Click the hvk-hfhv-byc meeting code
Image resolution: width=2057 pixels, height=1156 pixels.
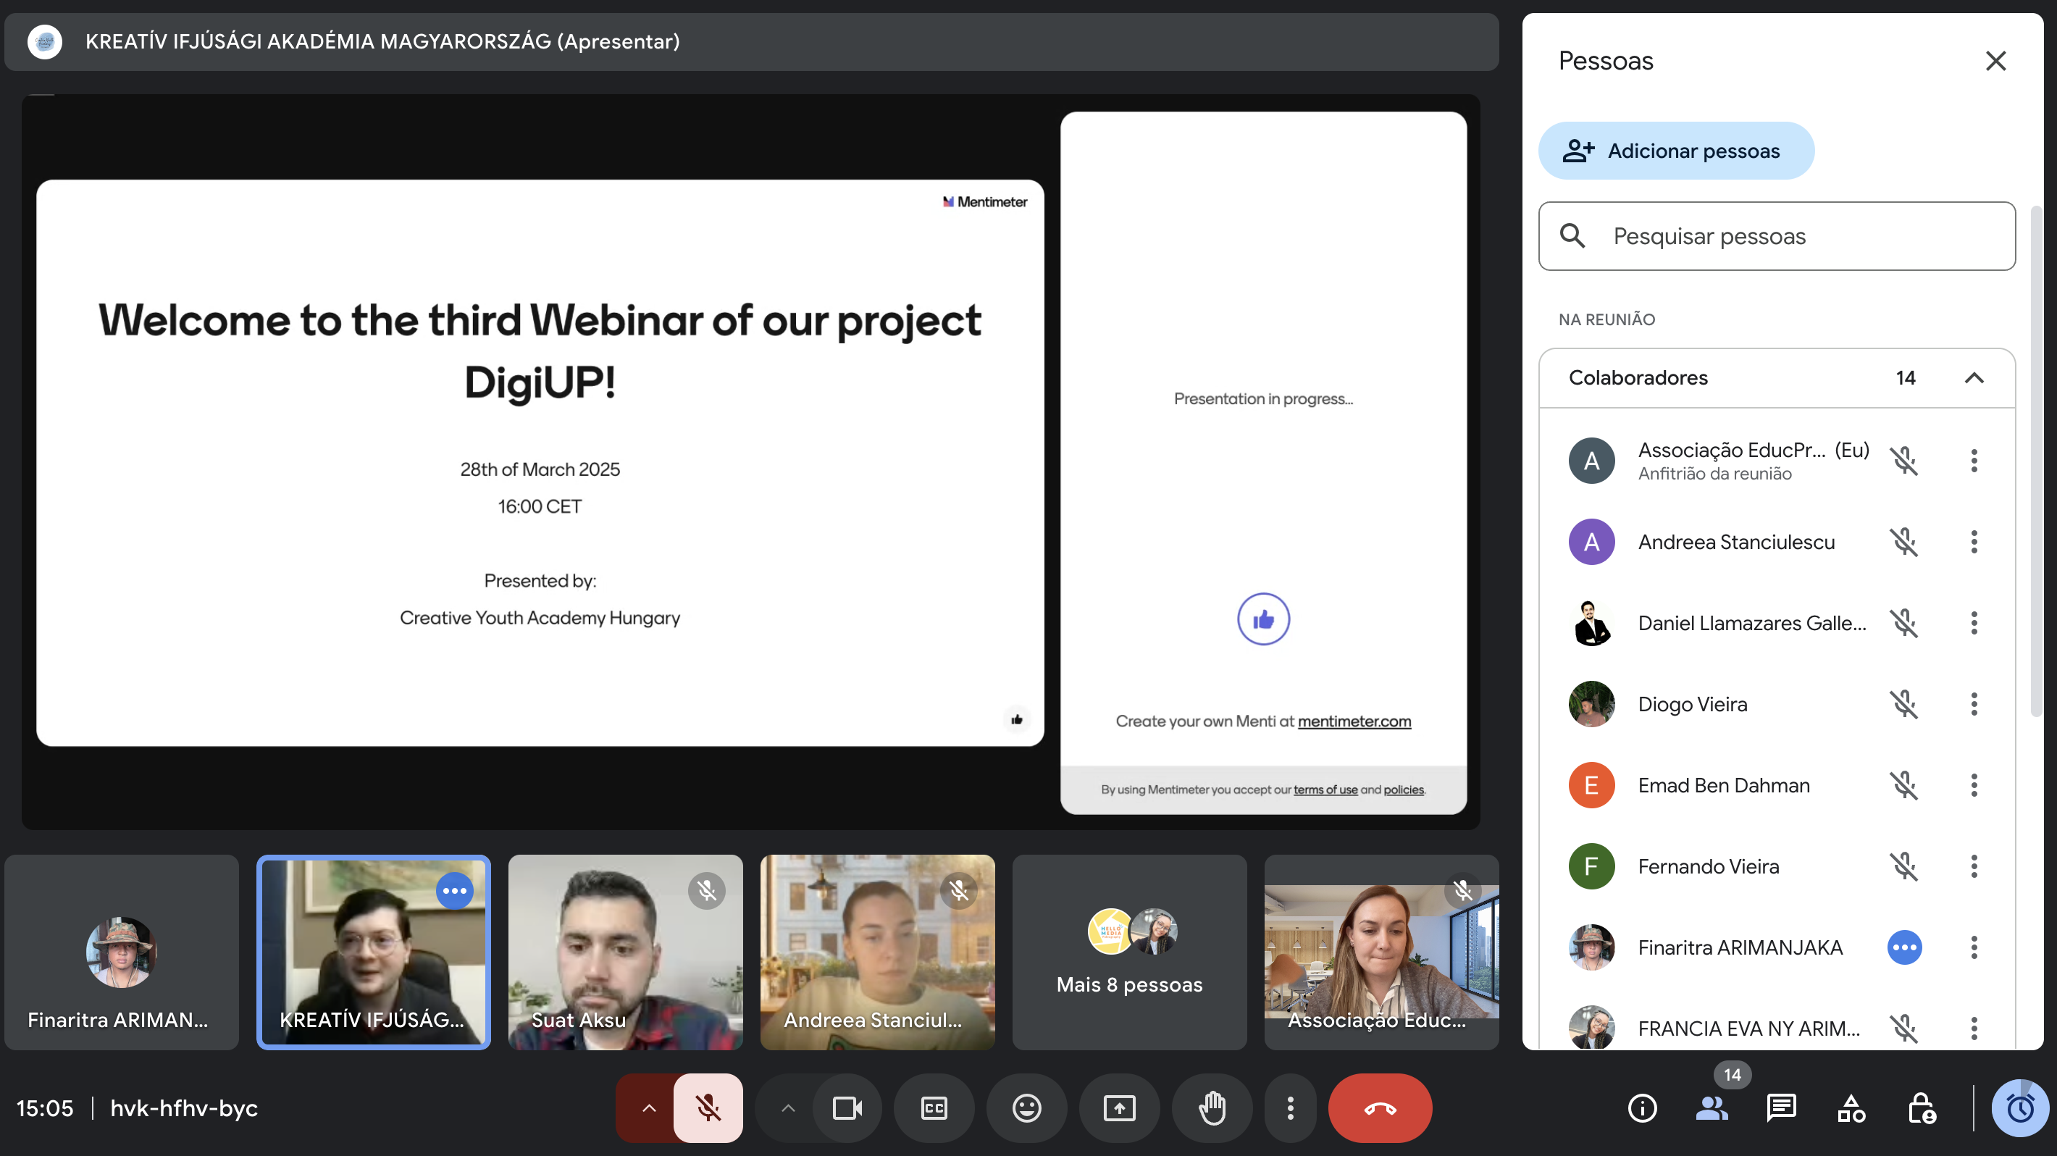(184, 1108)
